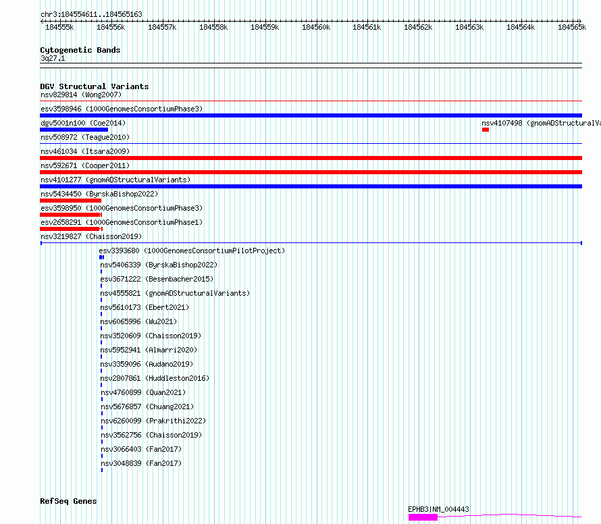Click the 3q27.1 cytogenetic band label
The width and height of the screenshot is (601, 524).
[53, 58]
